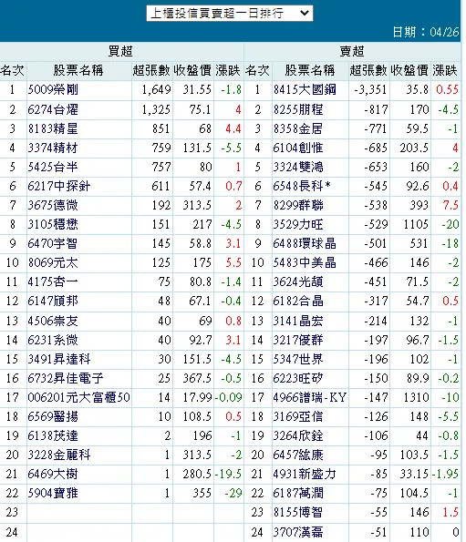
Task: View the 006201元大富櫃50 ETF details
Action: coord(78,397)
